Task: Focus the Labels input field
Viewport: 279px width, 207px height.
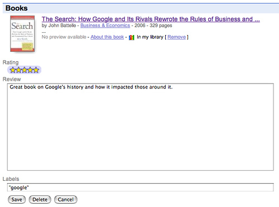Action: [x=141, y=188]
